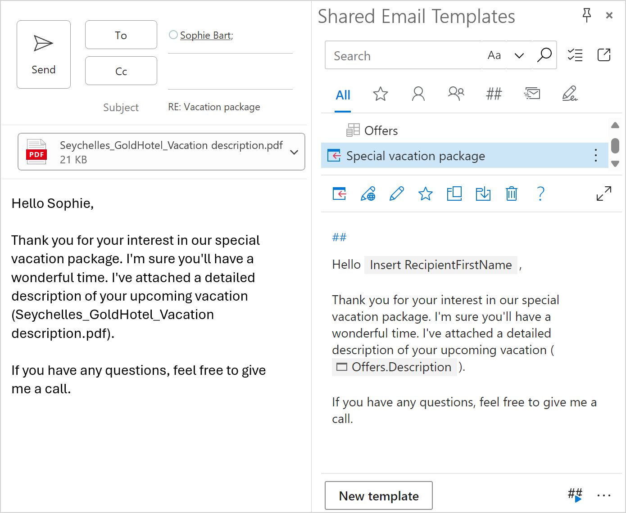This screenshot has height=513, width=626.
Task: Click the Offers dataset table icon
Action: click(353, 130)
